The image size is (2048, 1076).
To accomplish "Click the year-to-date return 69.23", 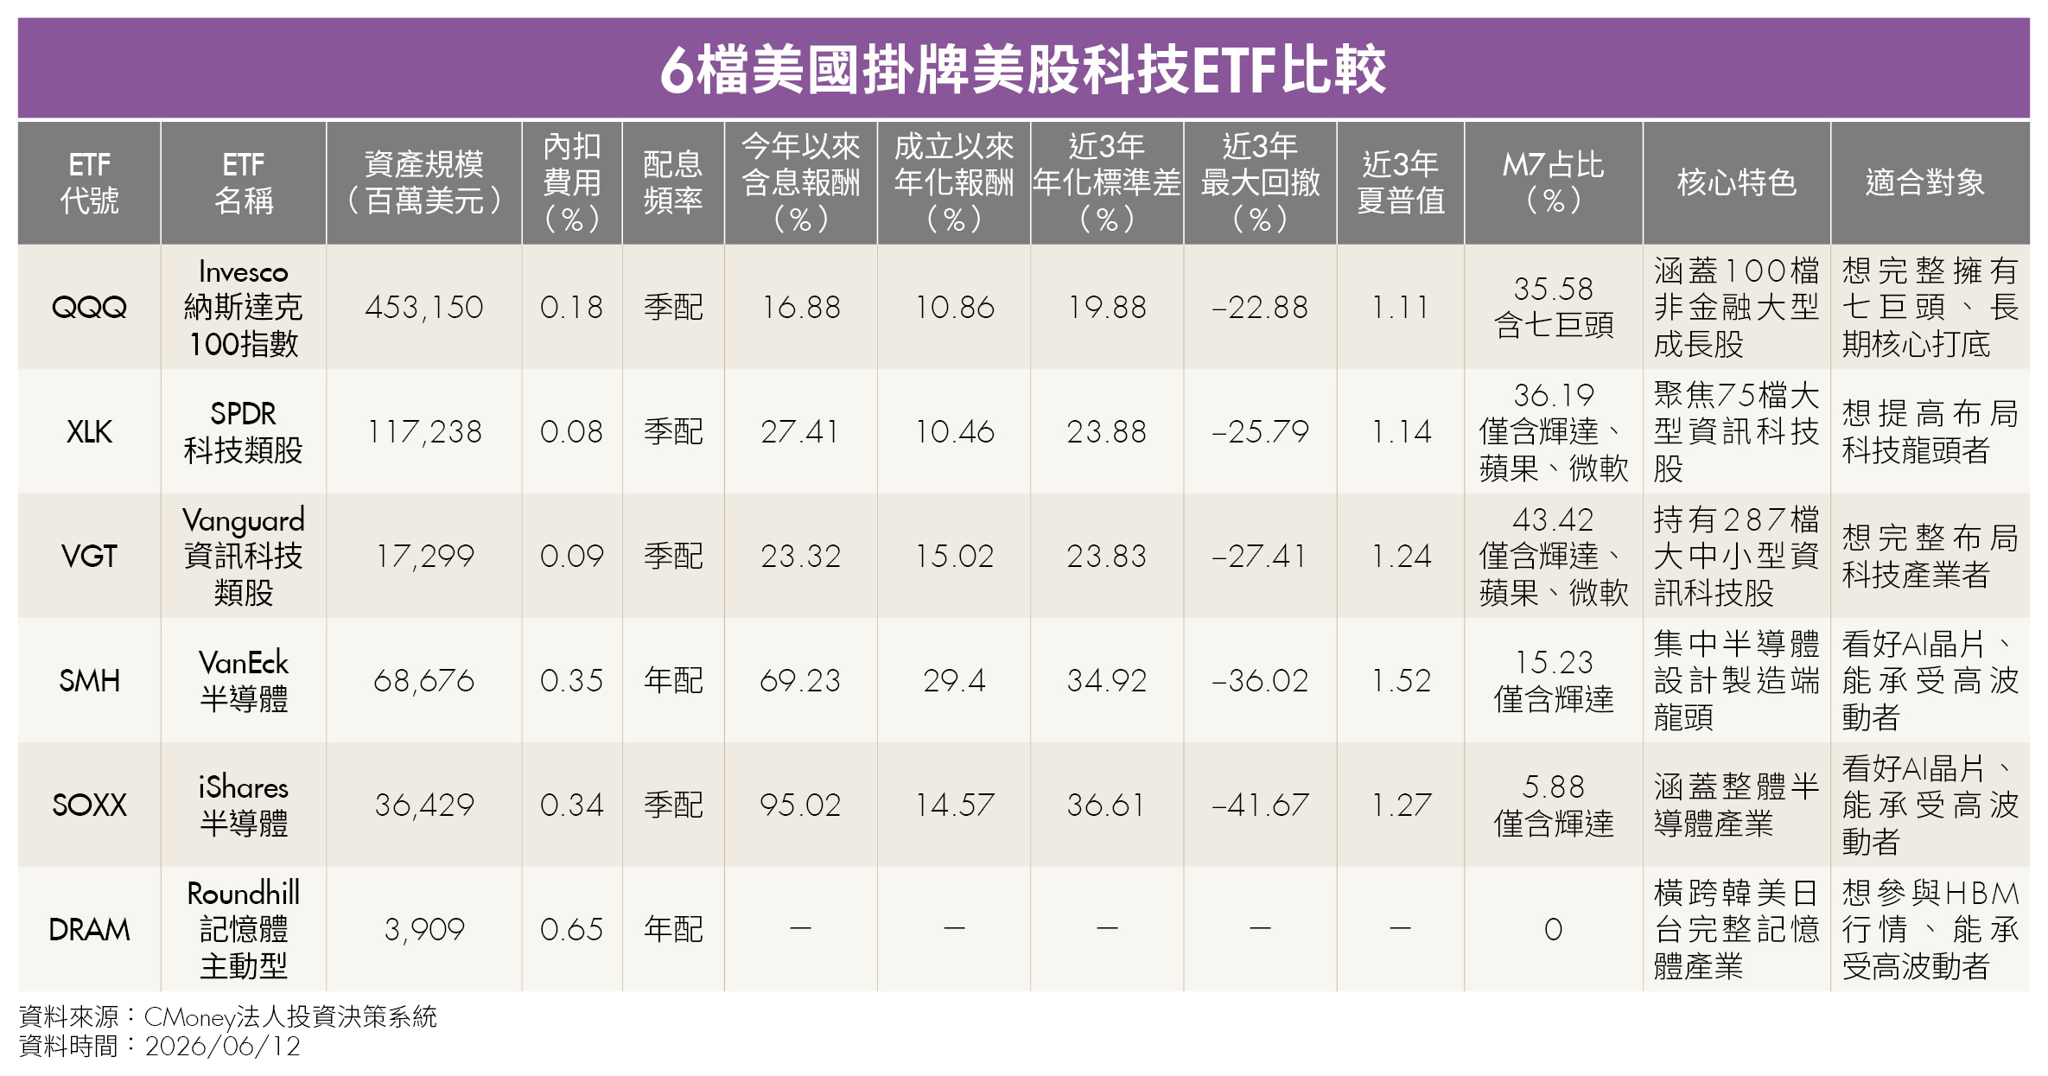I will 800,680.
